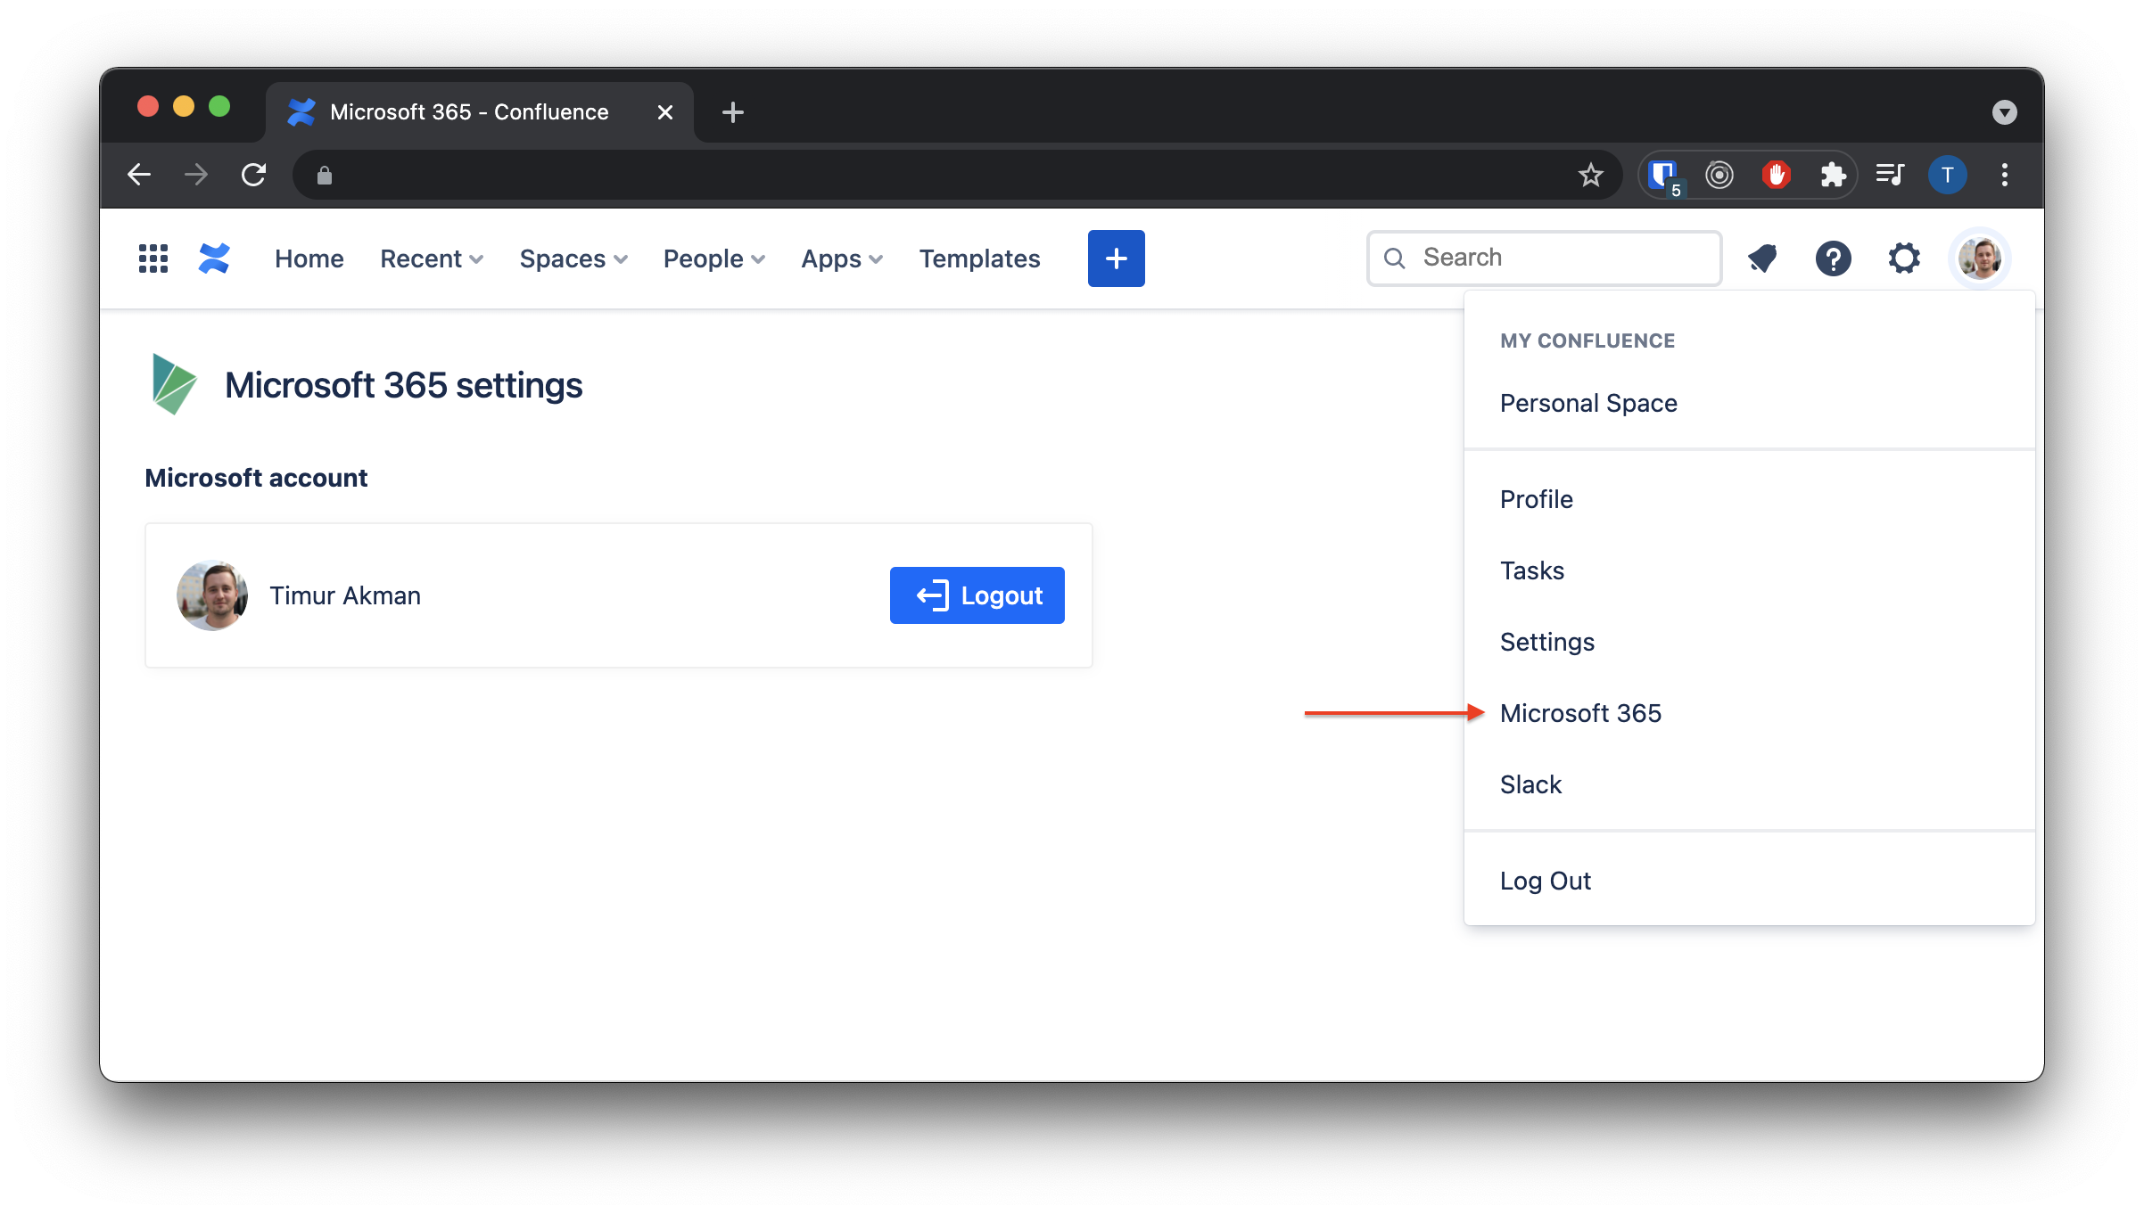Screen dimensions: 2144x1214
Task: Expand the Spaces dropdown
Action: click(x=573, y=258)
